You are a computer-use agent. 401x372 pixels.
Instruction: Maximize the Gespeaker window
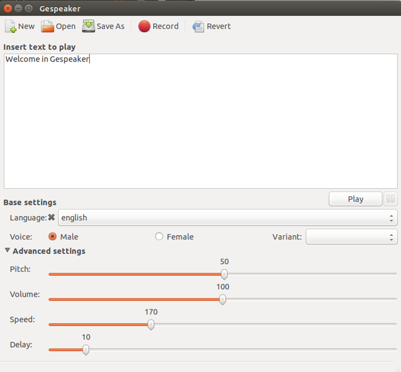tap(29, 8)
